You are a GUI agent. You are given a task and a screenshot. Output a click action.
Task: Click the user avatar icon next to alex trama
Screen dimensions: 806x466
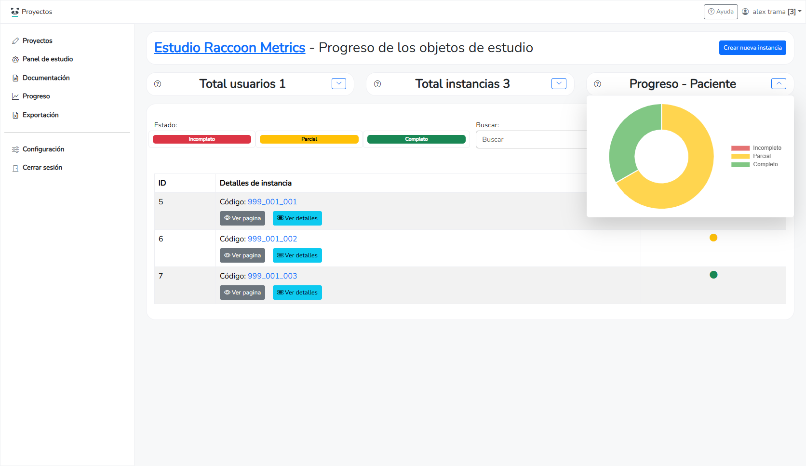point(745,12)
